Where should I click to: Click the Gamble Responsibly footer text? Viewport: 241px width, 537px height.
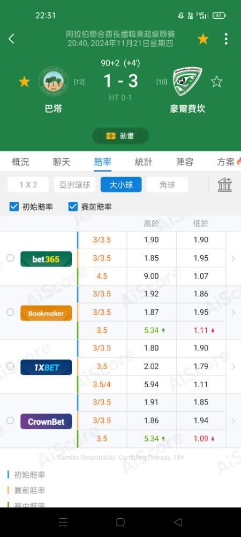point(121,458)
